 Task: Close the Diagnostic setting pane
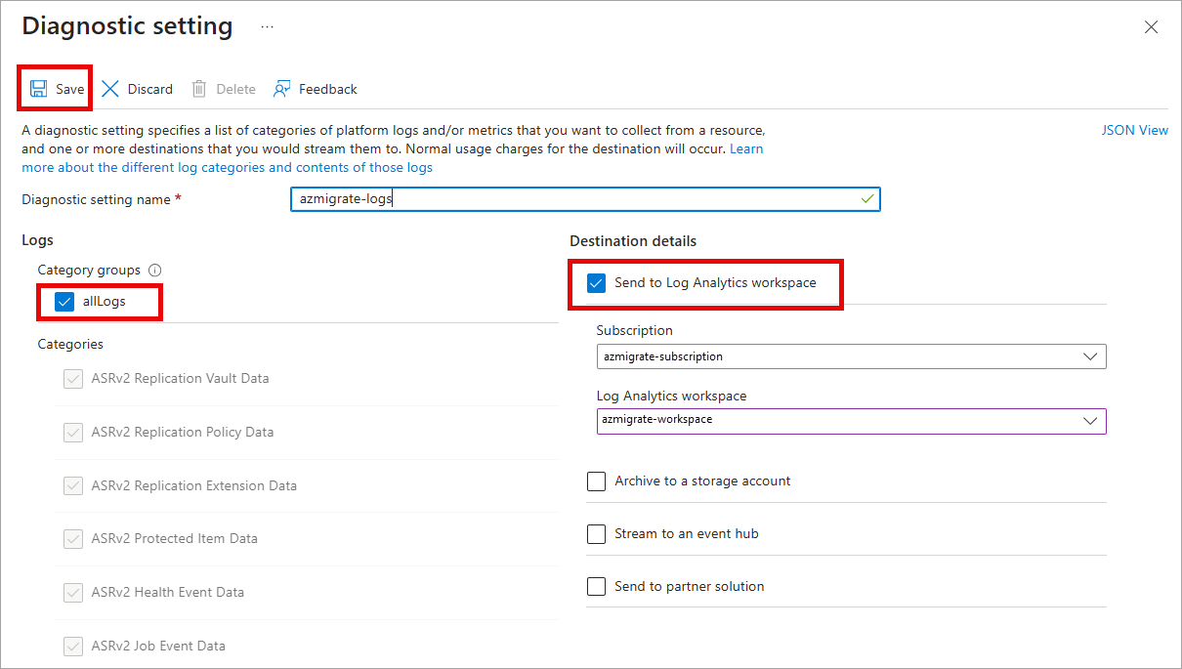tap(1151, 27)
